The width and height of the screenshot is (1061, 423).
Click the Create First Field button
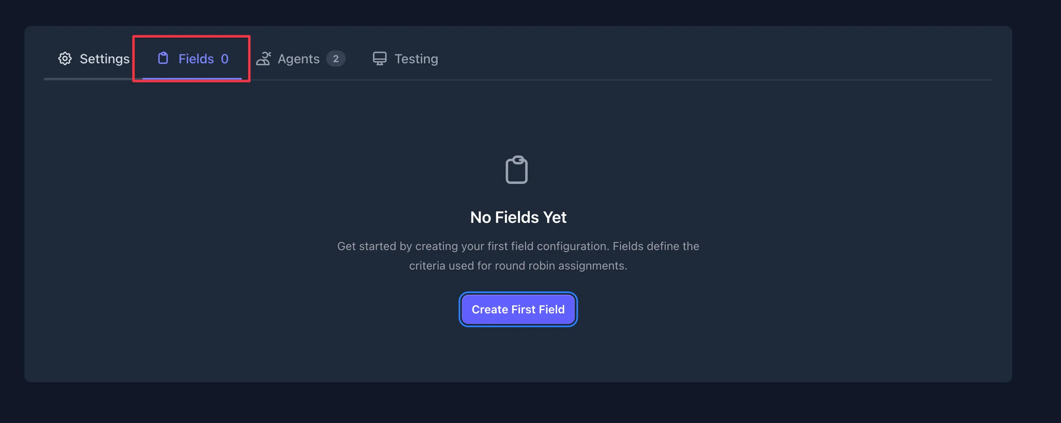pos(518,309)
